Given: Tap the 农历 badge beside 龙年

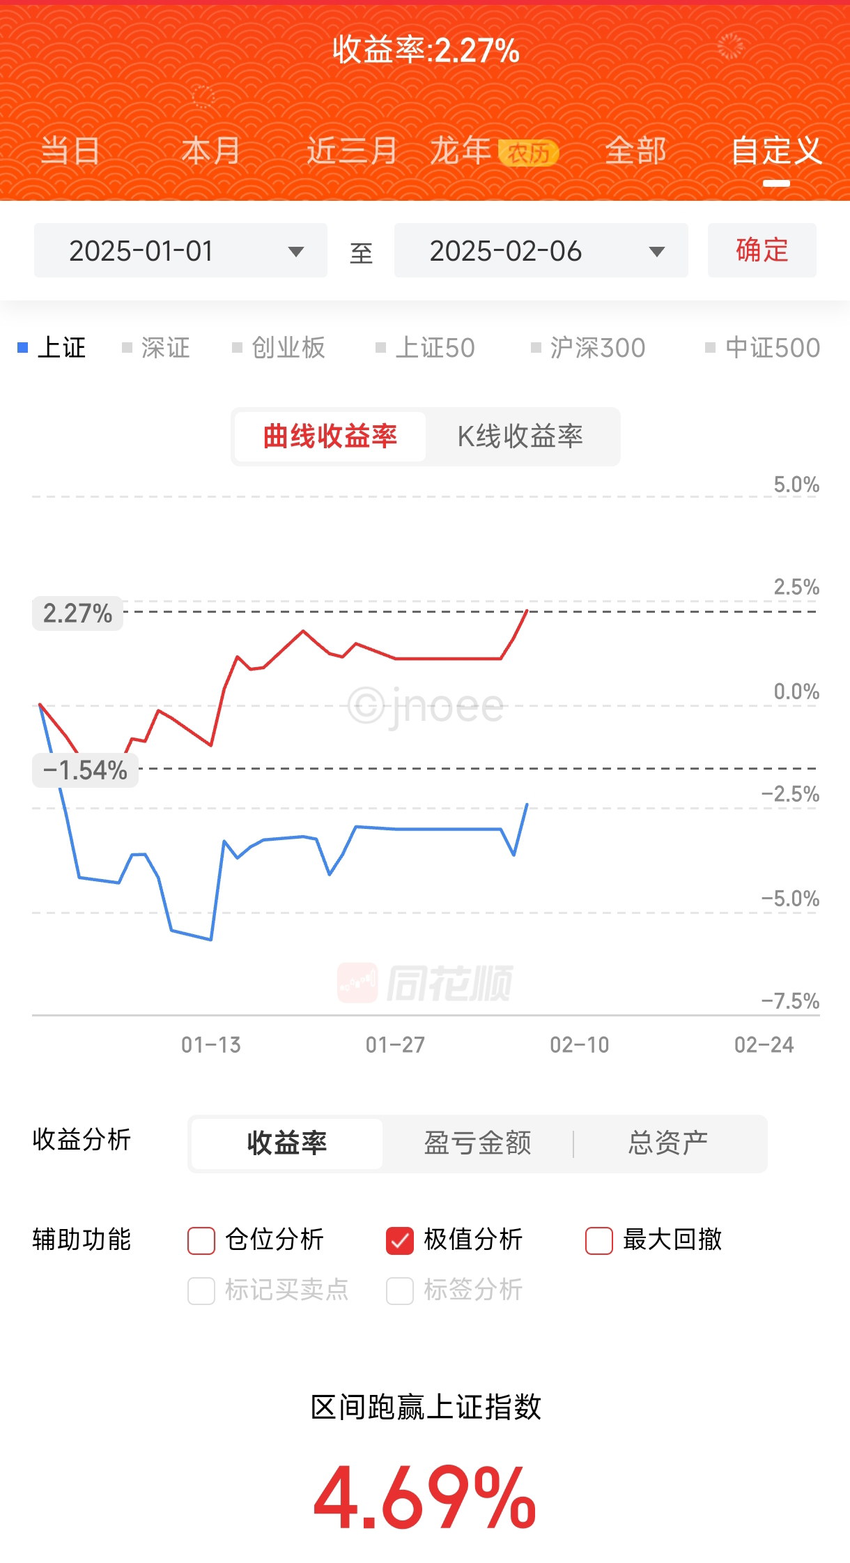Looking at the screenshot, I should tap(528, 153).
